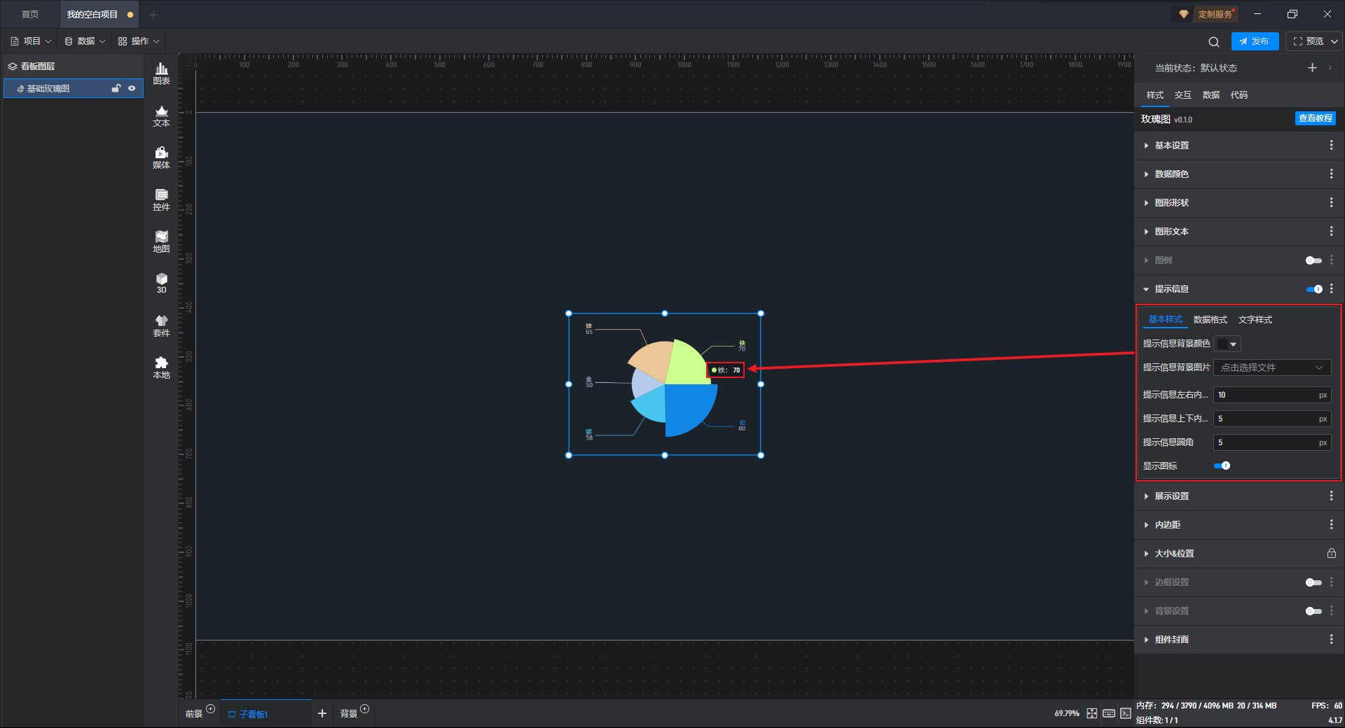Disable the 提示信息 (tooltip) switch
The image size is (1345, 728).
(1314, 289)
